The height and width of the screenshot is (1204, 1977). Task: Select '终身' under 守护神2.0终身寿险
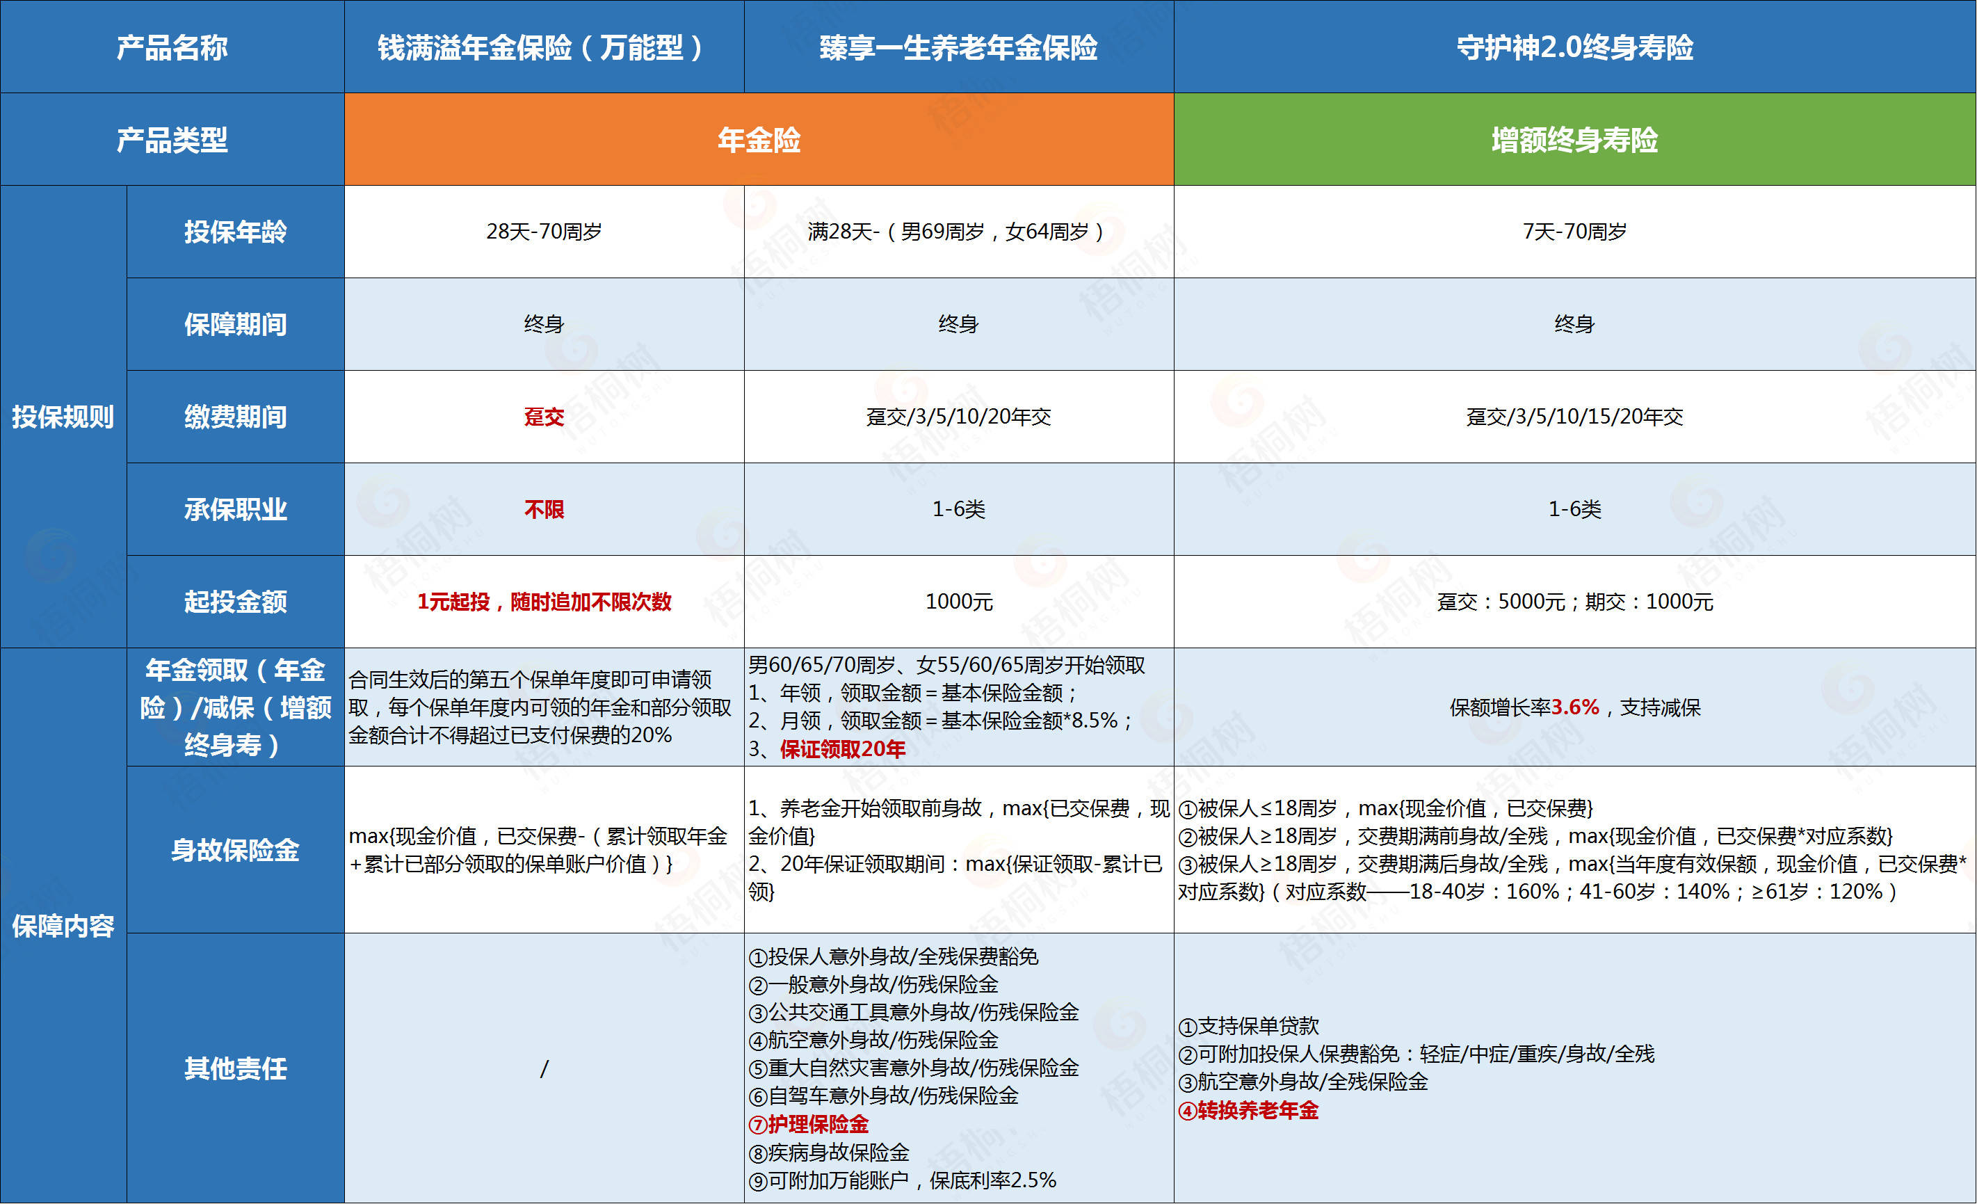tap(1574, 324)
